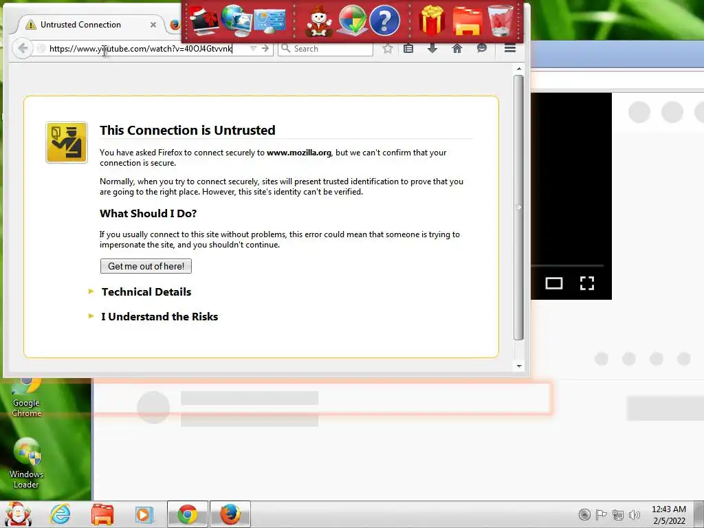
Task: Open the media player taskbar icon
Action: coord(144,514)
